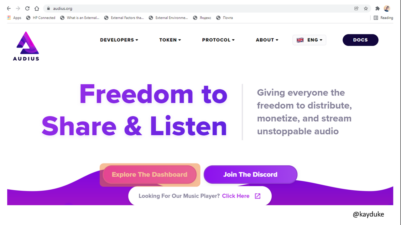Bookmark this page with star icon
This screenshot has width=401, height=225.
pos(366,8)
